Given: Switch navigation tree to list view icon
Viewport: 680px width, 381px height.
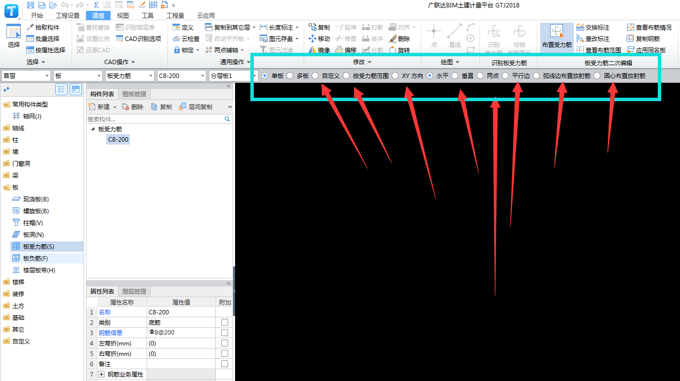Looking at the screenshot, I should click(x=62, y=89).
